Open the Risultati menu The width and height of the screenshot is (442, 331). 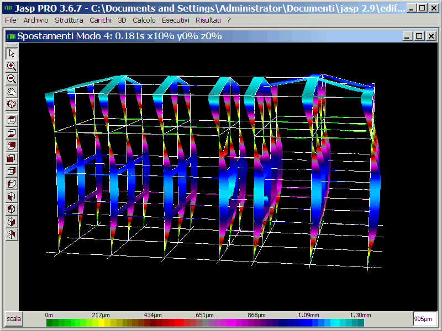point(208,20)
